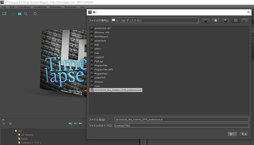Select the PerfLogs folder
The image size is (254, 145).
tap(97, 61)
